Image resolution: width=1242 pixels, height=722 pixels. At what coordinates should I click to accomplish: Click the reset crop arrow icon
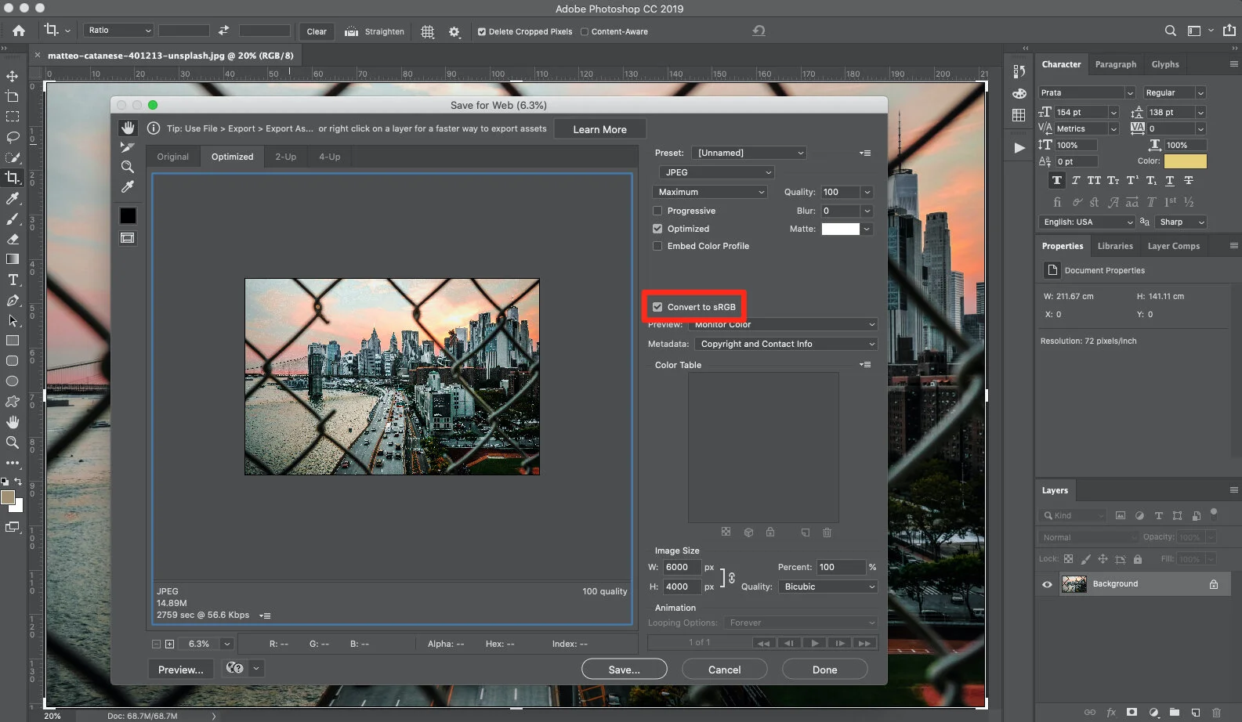coord(759,31)
